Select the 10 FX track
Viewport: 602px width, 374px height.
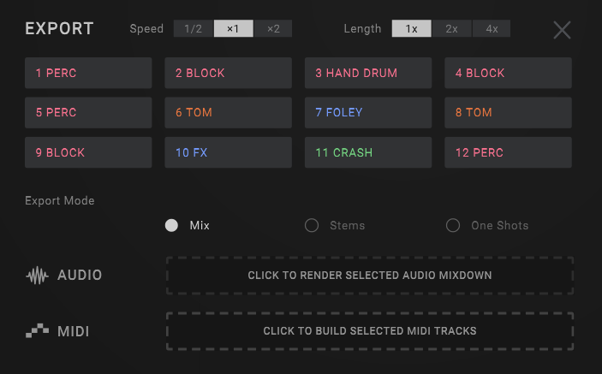click(x=229, y=152)
